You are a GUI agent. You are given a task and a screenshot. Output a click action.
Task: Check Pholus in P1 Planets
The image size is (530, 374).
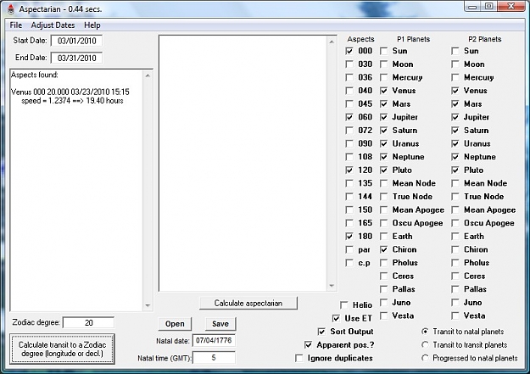tap(383, 263)
